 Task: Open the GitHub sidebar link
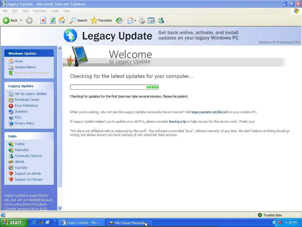pyautogui.click(x=19, y=162)
